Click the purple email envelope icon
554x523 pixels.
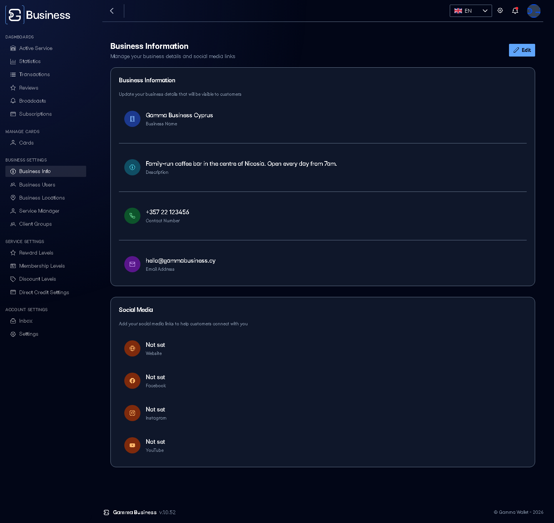(x=132, y=264)
